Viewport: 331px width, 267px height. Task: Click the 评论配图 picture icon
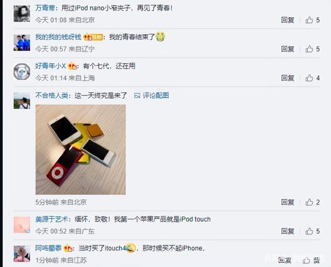click(137, 96)
